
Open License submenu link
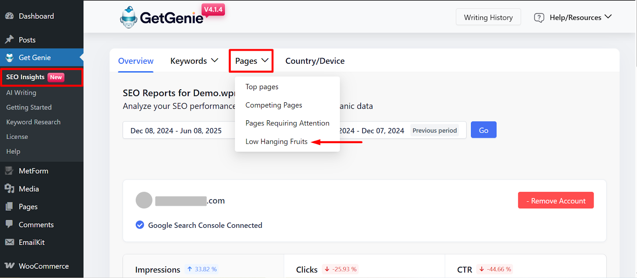click(17, 137)
